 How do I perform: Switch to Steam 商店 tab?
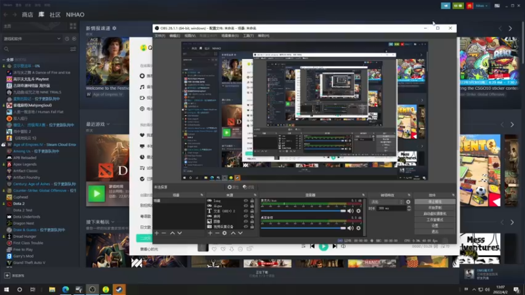coord(28,14)
